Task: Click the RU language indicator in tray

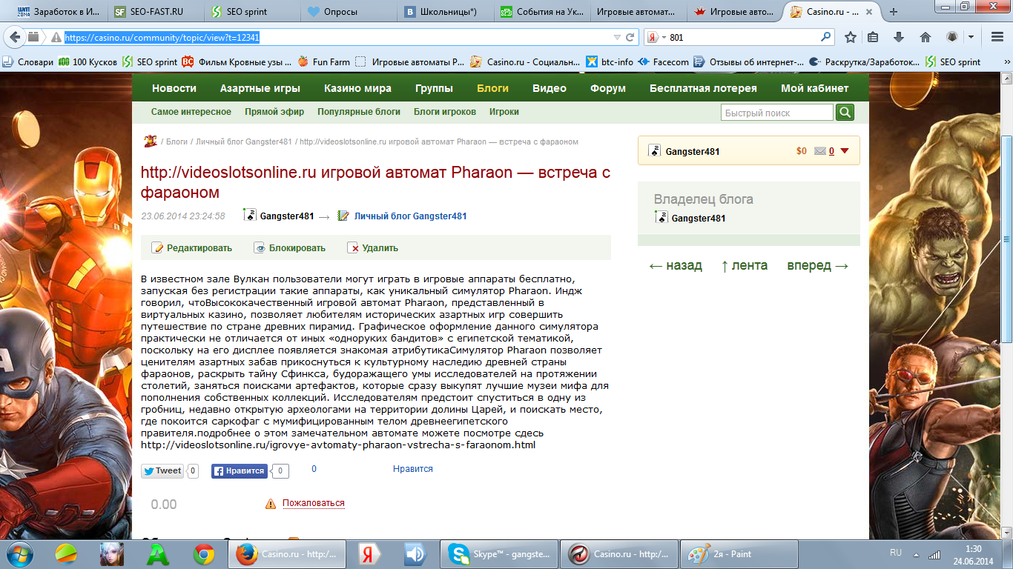Action: [896, 553]
